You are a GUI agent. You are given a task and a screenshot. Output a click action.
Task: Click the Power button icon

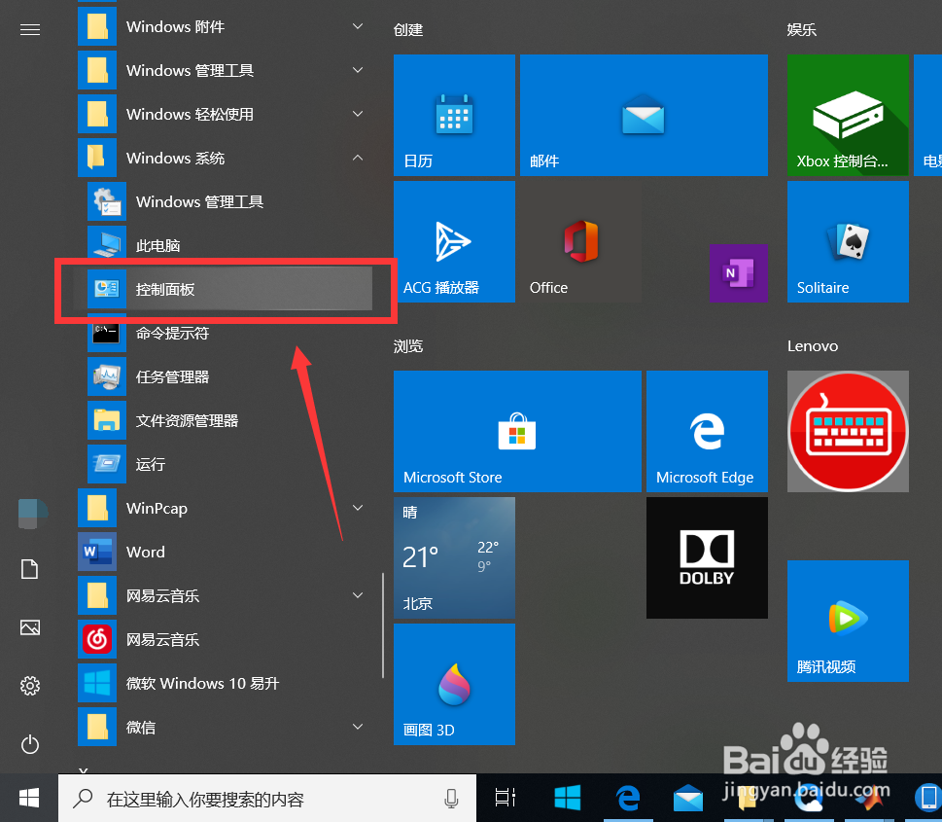[30, 744]
